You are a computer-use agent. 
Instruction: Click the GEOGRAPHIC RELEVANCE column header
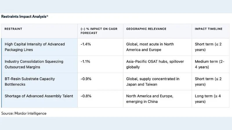pos(146,29)
